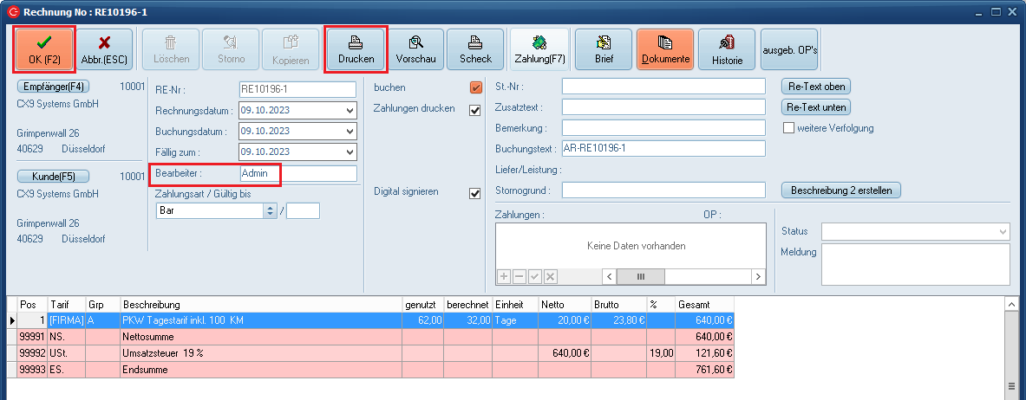Open the Brief letter tool
Image resolution: width=1026 pixels, height=400 pixels.
point(604,48)
